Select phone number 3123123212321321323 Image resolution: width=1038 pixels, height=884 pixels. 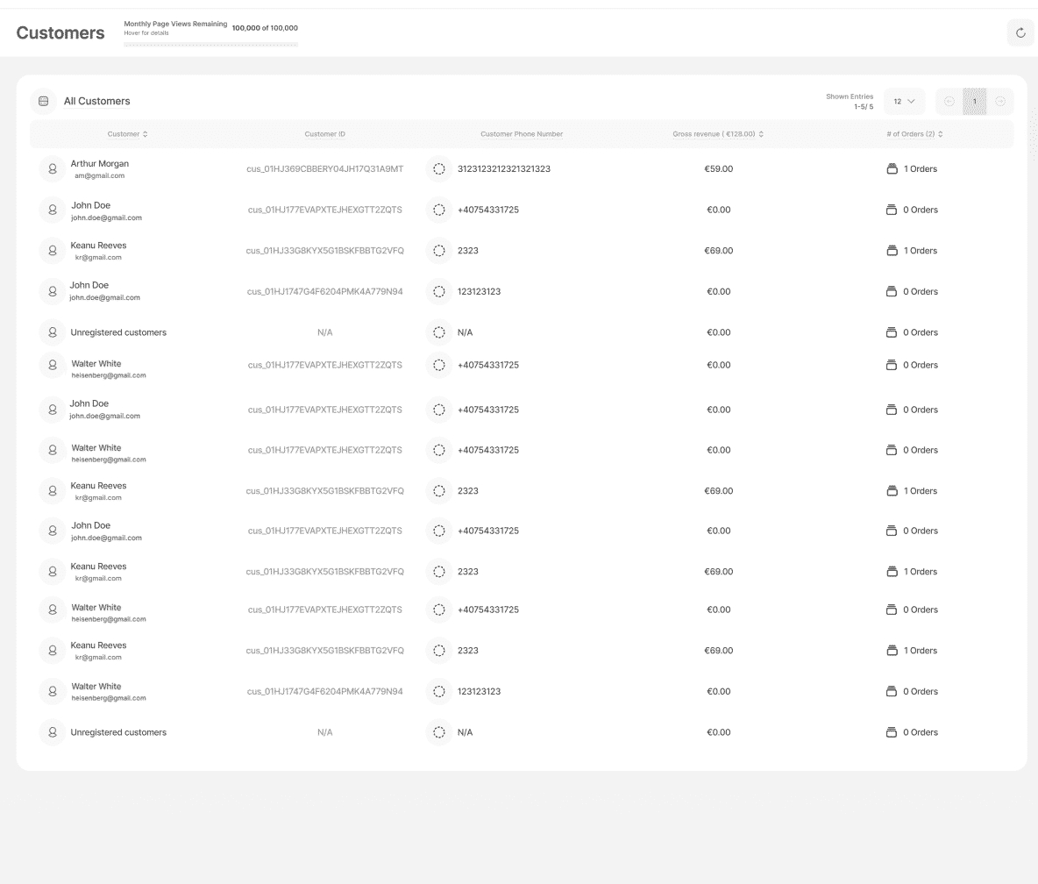504,169
